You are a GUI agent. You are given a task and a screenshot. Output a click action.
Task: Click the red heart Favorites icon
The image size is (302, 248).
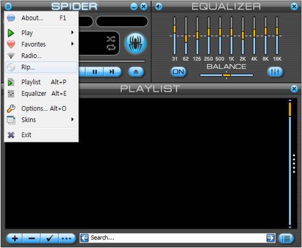pyautogui.click(x=11, y=44)
